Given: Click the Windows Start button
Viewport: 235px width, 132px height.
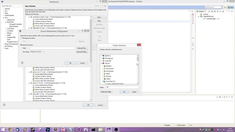Looking at the screenshot, I should click(3, 129).
